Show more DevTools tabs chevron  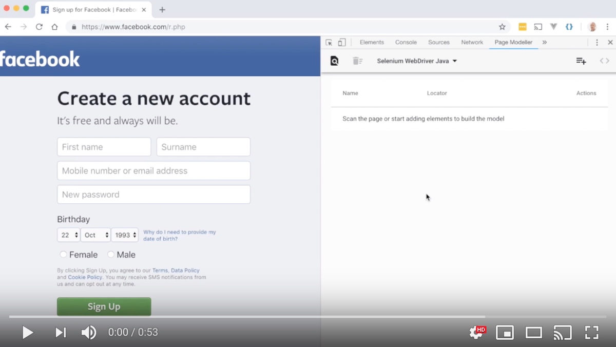[x=545, y=43]
